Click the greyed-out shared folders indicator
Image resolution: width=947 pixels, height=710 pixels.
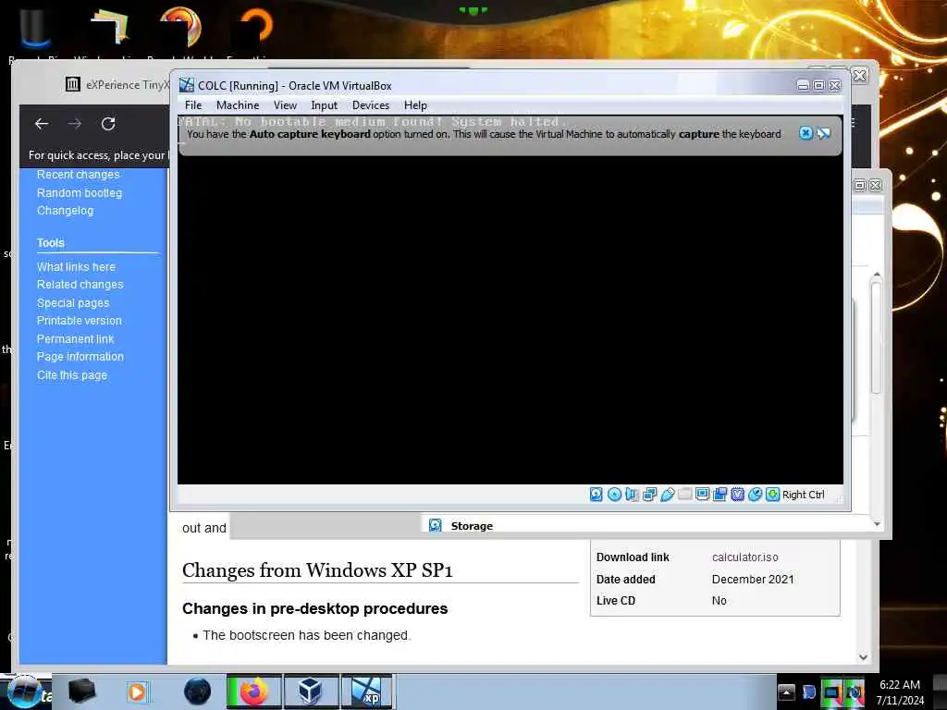click(685, 495)
